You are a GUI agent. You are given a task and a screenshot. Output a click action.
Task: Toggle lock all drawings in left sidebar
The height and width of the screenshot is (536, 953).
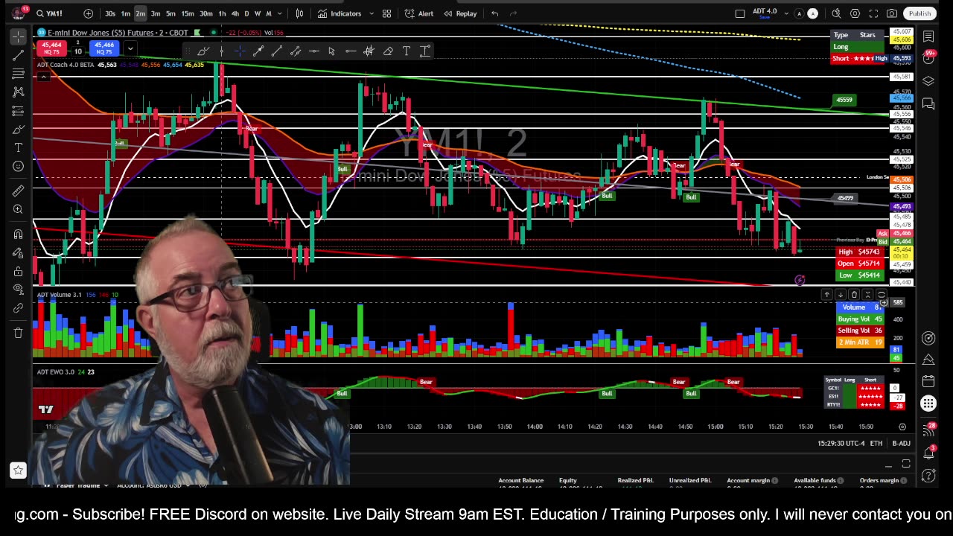18,271
